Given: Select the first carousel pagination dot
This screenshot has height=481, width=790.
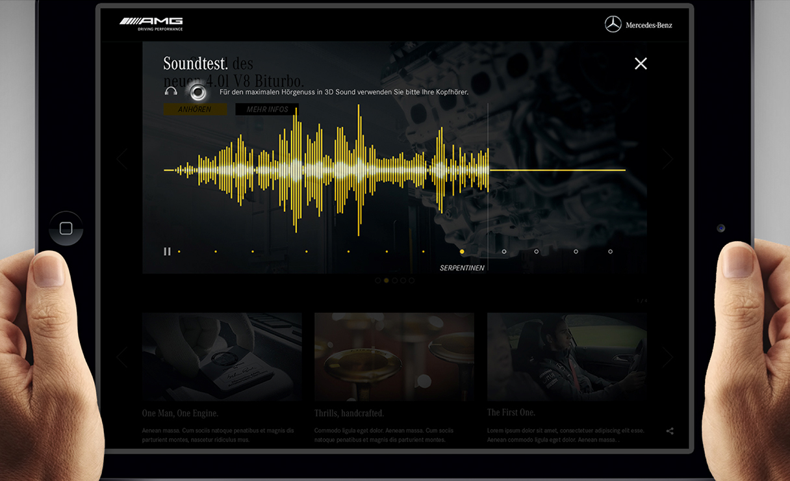Looking at the screenshot, I should point(378,281).
